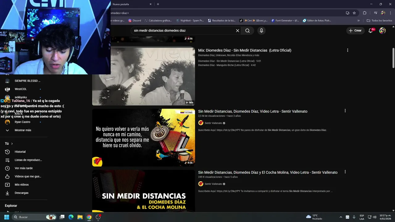
Task: Open the Ryan Castro subscription
Action: coord(23,122)
